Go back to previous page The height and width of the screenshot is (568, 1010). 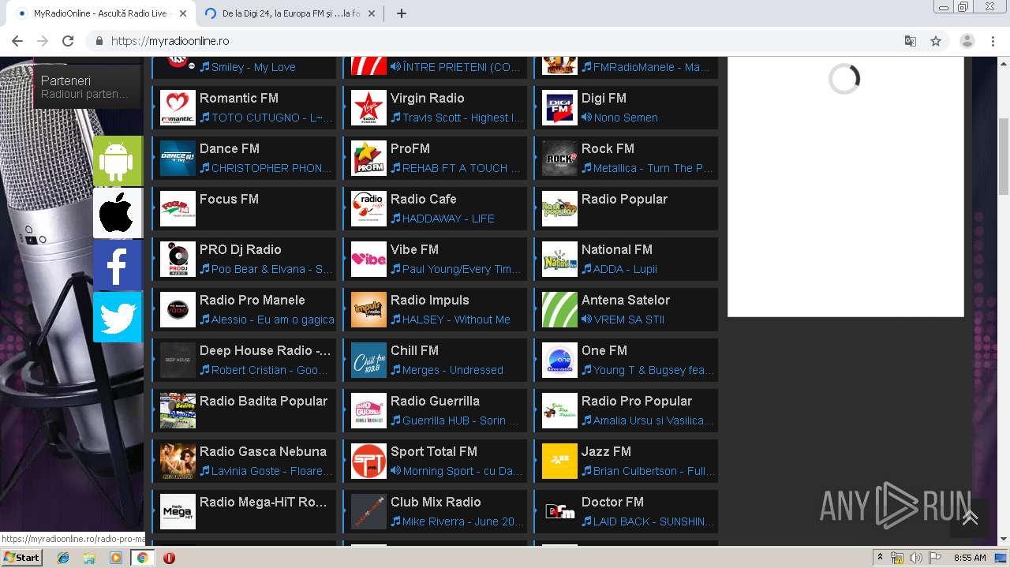pos(17,41)
